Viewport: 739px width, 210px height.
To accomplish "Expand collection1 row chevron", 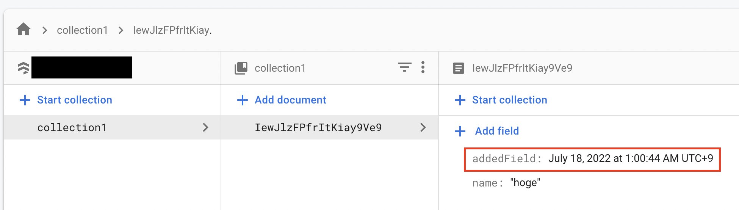I will 205,127.
